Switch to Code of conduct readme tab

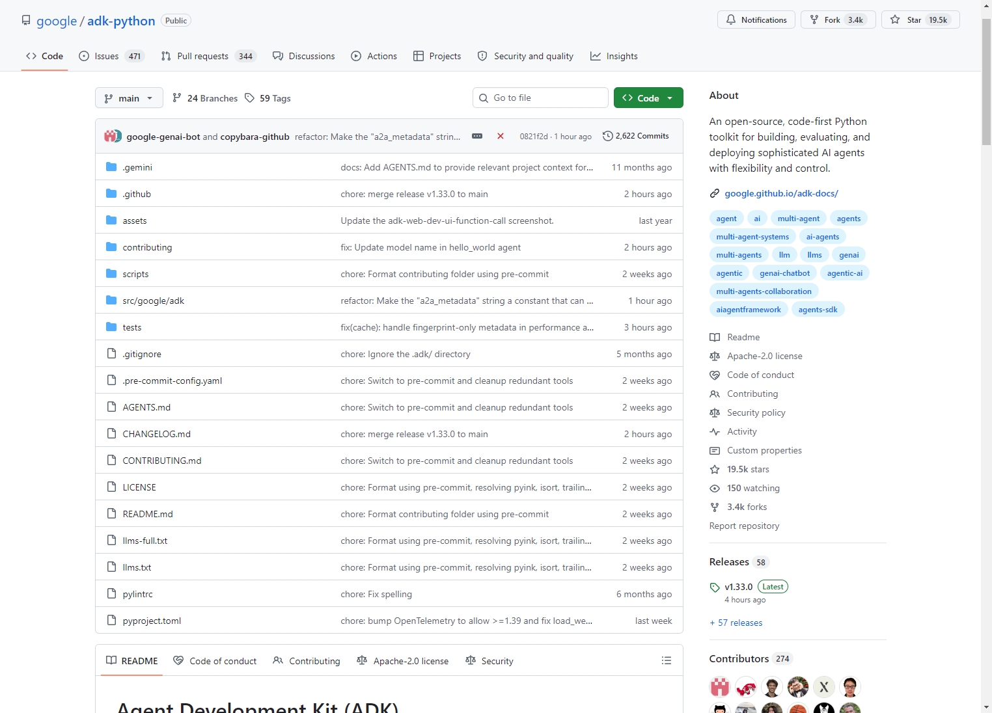(x=215, y=661)
